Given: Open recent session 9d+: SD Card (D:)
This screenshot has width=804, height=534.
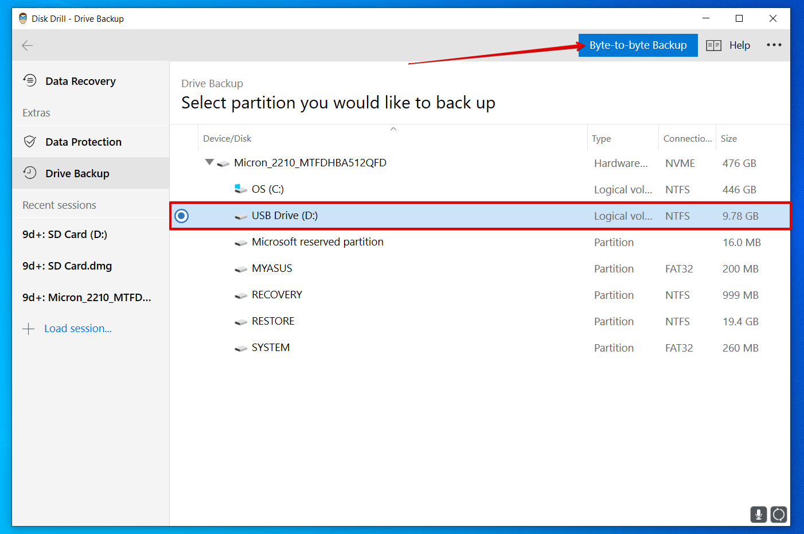Looking at the screenshot, I should pyautogui.click(x=65, y=234).
